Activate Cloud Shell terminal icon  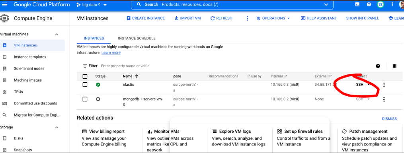357,4
